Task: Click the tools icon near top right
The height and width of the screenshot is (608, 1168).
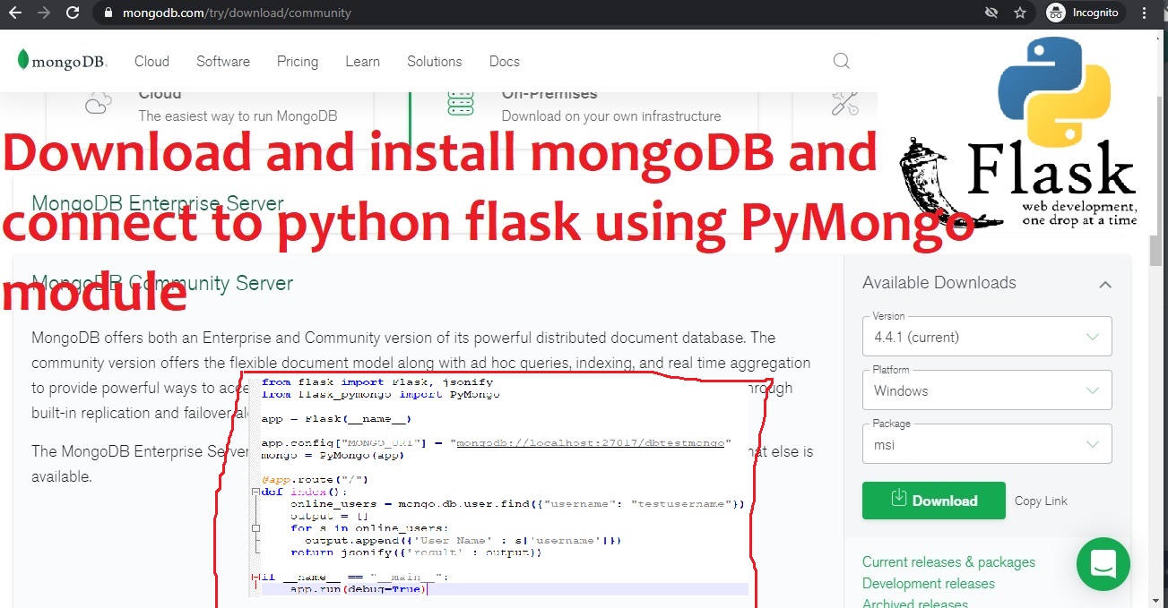Action: [844, 101]
